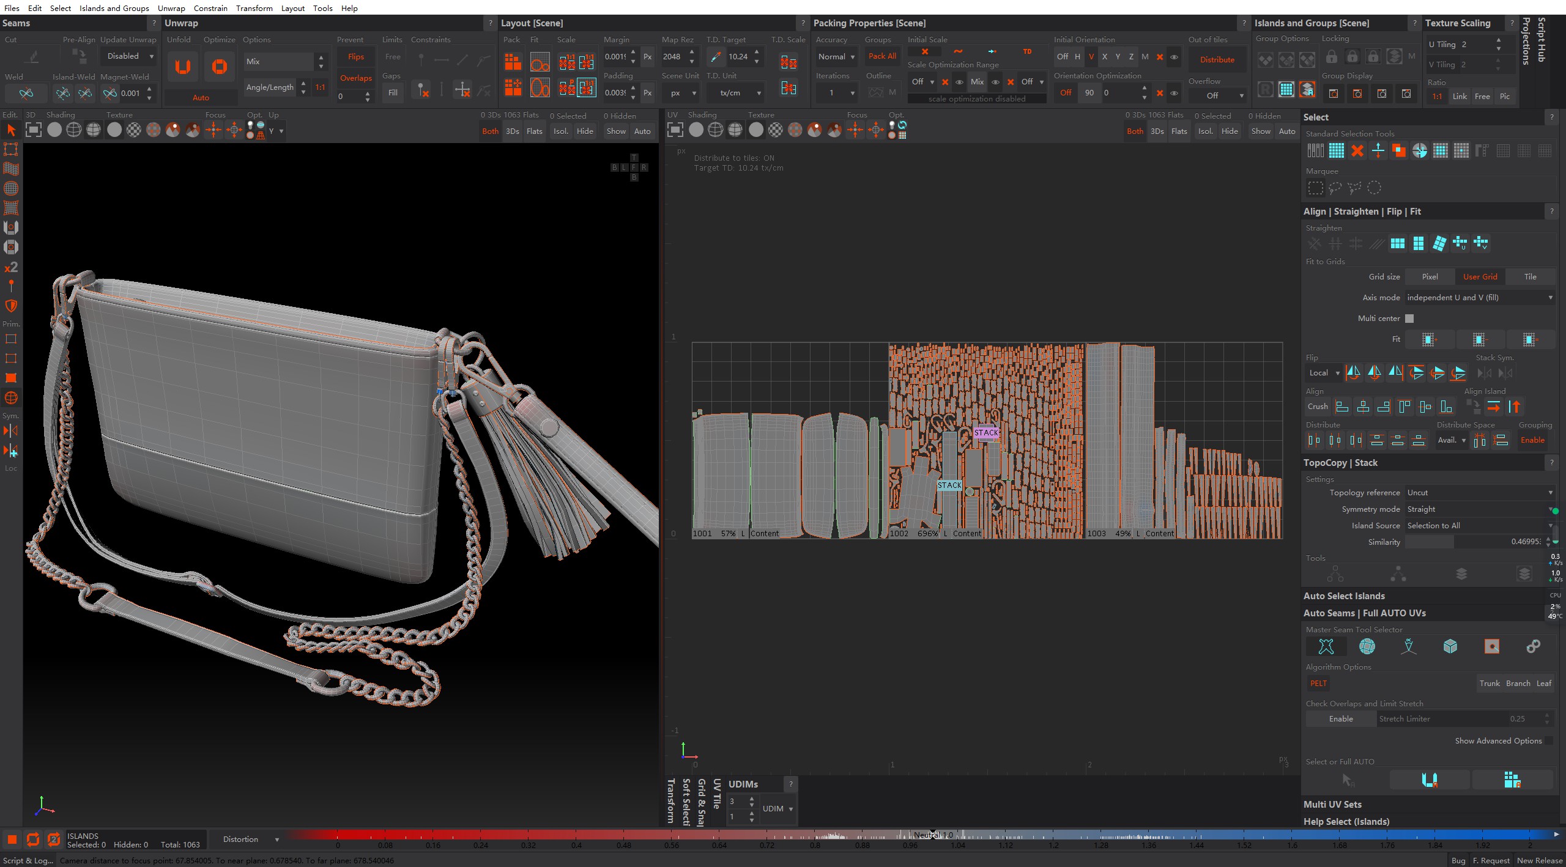
Task: Open the Tools menu
Action: point(322,8)
